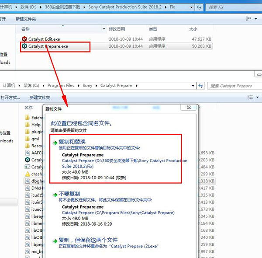Select Catalyst Edit.exe file icon
The width and height of the screenshot is (262, 258).
[x=24, y=39]
